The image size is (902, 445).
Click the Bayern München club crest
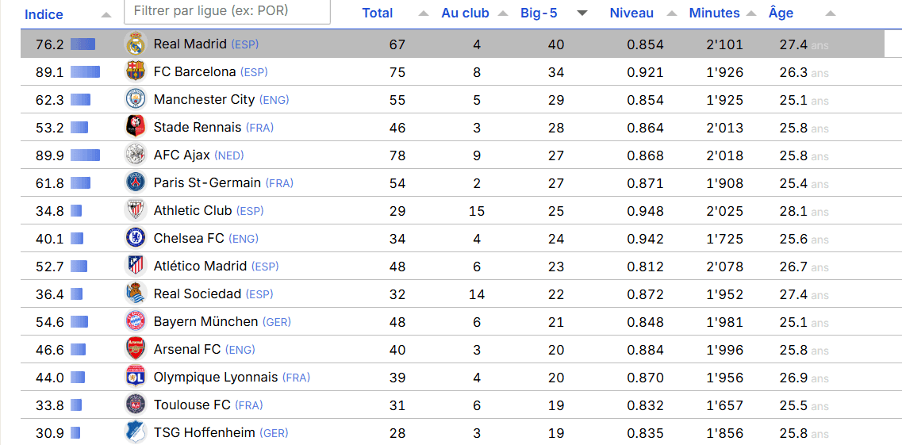point(136,321)
